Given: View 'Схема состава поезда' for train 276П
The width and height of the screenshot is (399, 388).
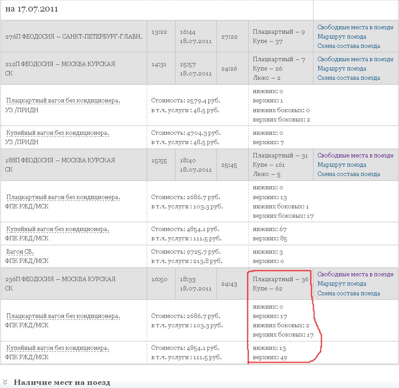Looking at the screenshot, I should tap(348, 46).
